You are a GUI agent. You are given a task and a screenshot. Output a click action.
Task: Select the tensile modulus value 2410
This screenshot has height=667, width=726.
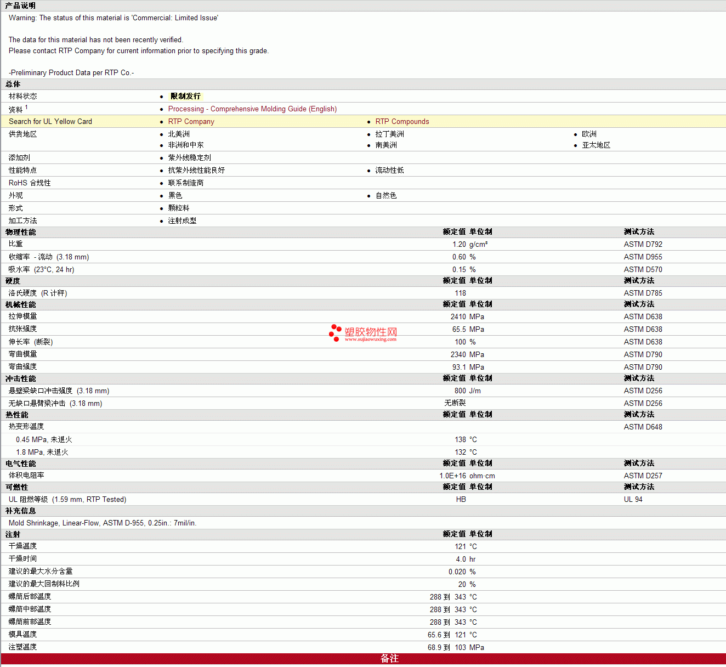pos(458,317)
